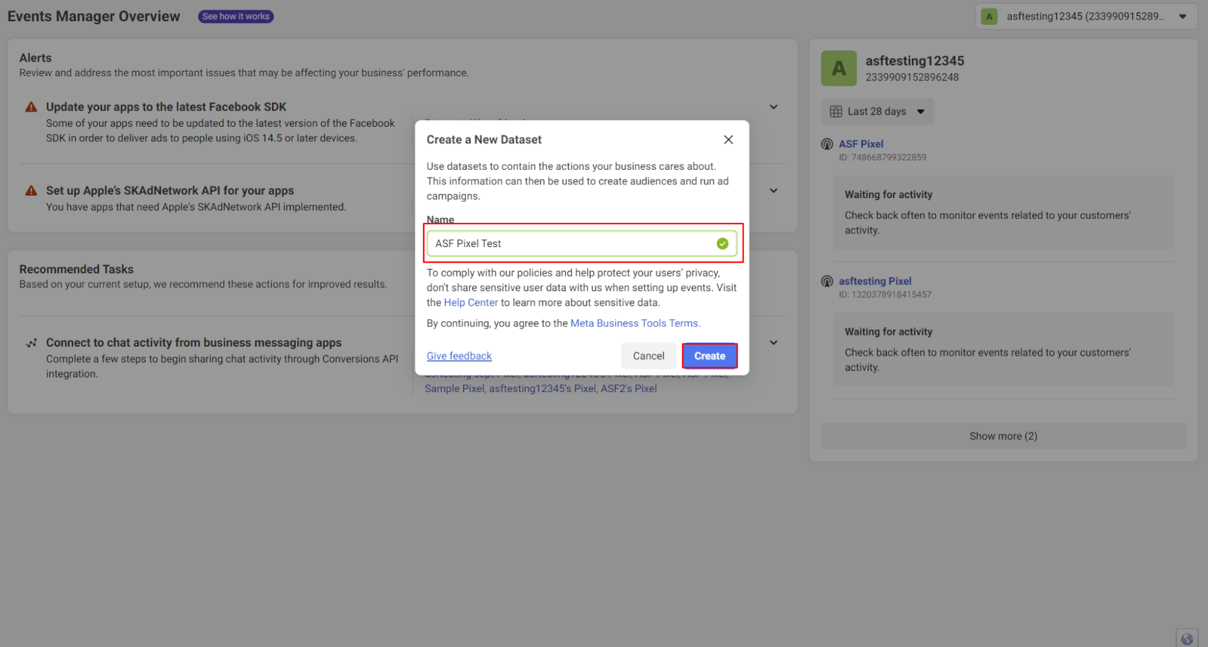Expand the SKAdNetwork API alert

[x=773, y=190]
